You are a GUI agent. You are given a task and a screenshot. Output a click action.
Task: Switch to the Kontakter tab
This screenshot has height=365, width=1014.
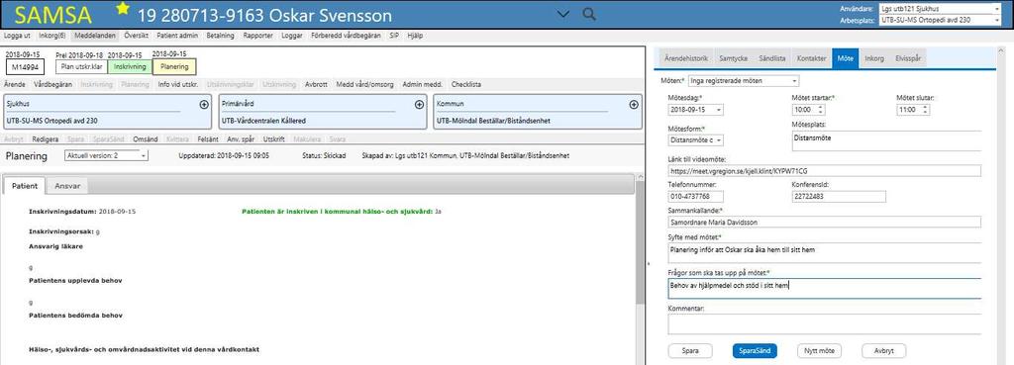click(x=812, y=58)
